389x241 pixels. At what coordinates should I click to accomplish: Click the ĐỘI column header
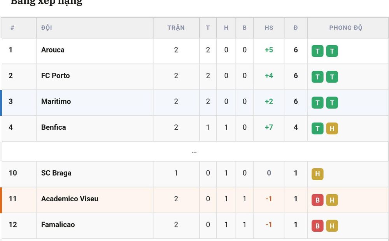47,28
